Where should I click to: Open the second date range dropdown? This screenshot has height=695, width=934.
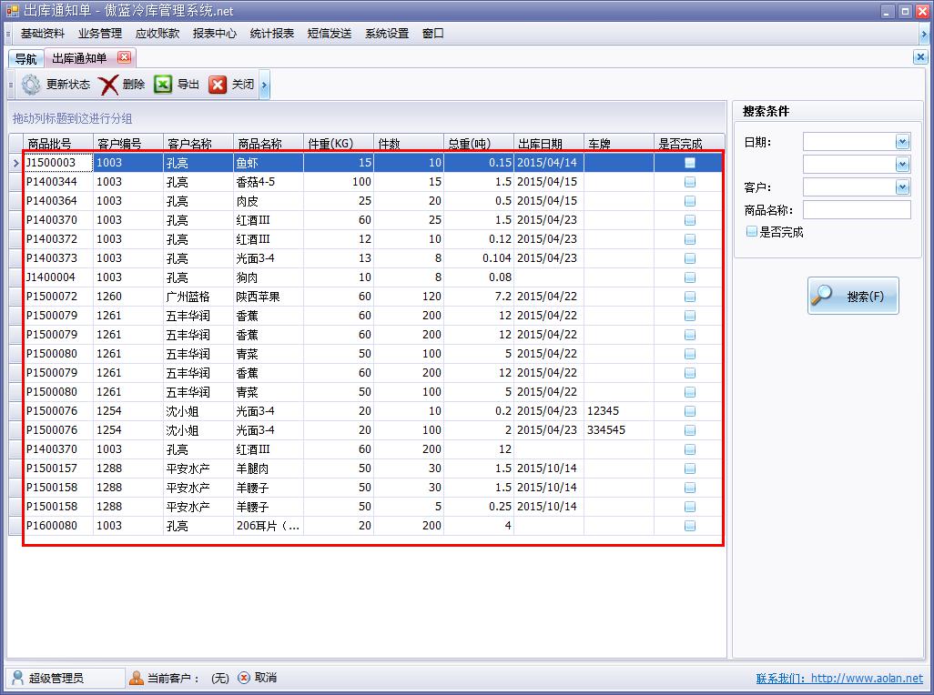click(902, 165)
